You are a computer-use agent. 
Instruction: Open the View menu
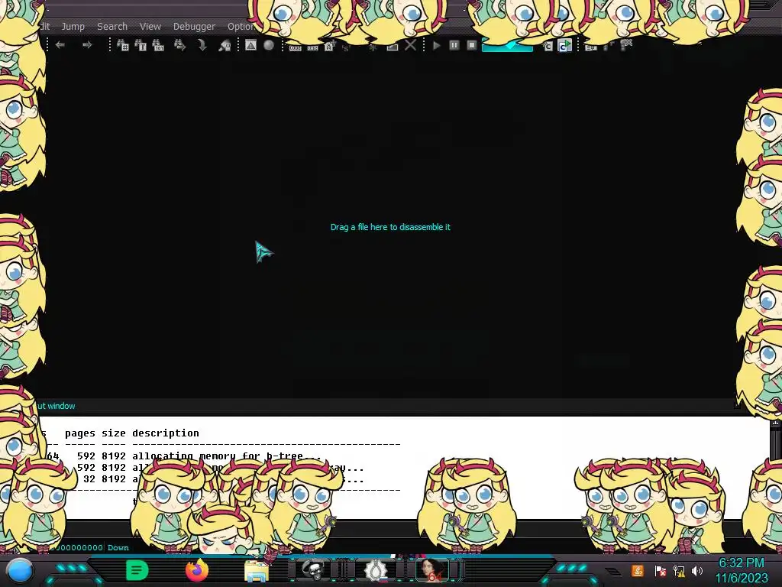click(150, 27)
